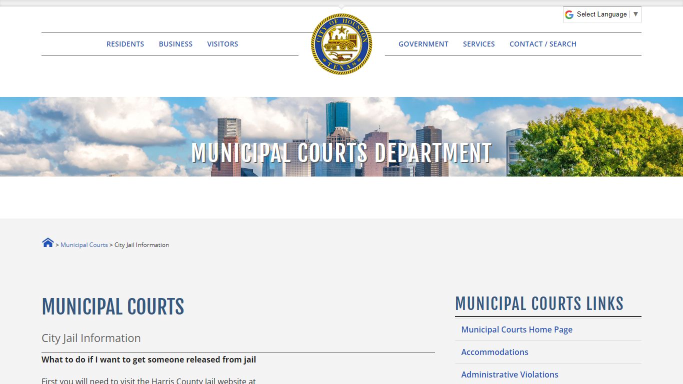Image resolution: width=683 pixels, height=384 pixels.
Task: Open the Visitors menu
Action: click(222, 44)
